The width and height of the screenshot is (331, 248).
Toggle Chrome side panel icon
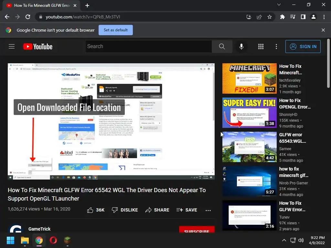click(303, 17)
